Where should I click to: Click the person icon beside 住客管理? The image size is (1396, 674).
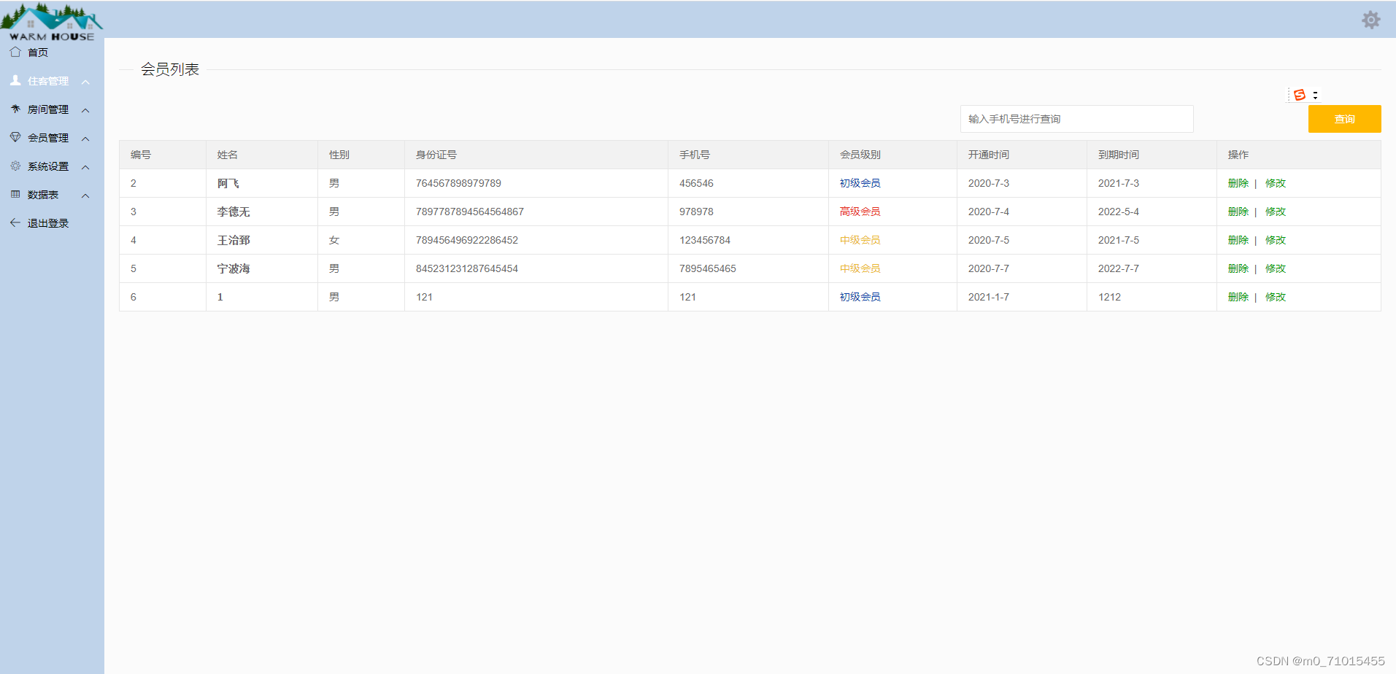[x=15, y=80]
